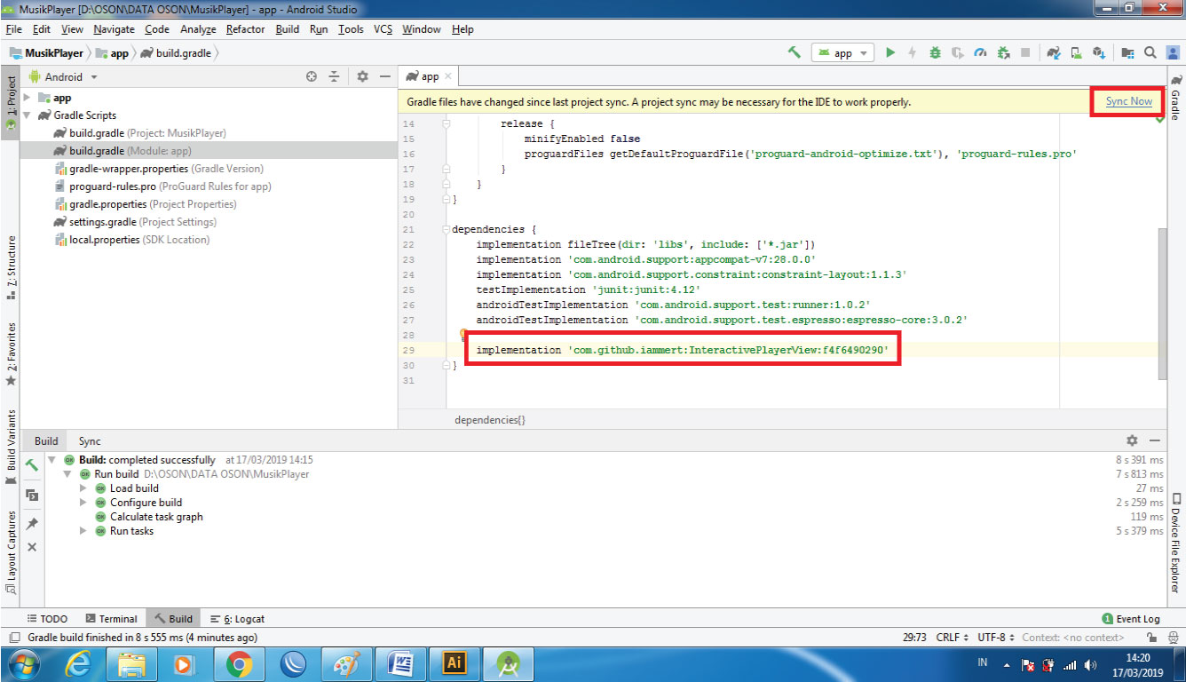
Task: Click the dependencies{} breadcrumb below the editor
Action: click(489, 419)
